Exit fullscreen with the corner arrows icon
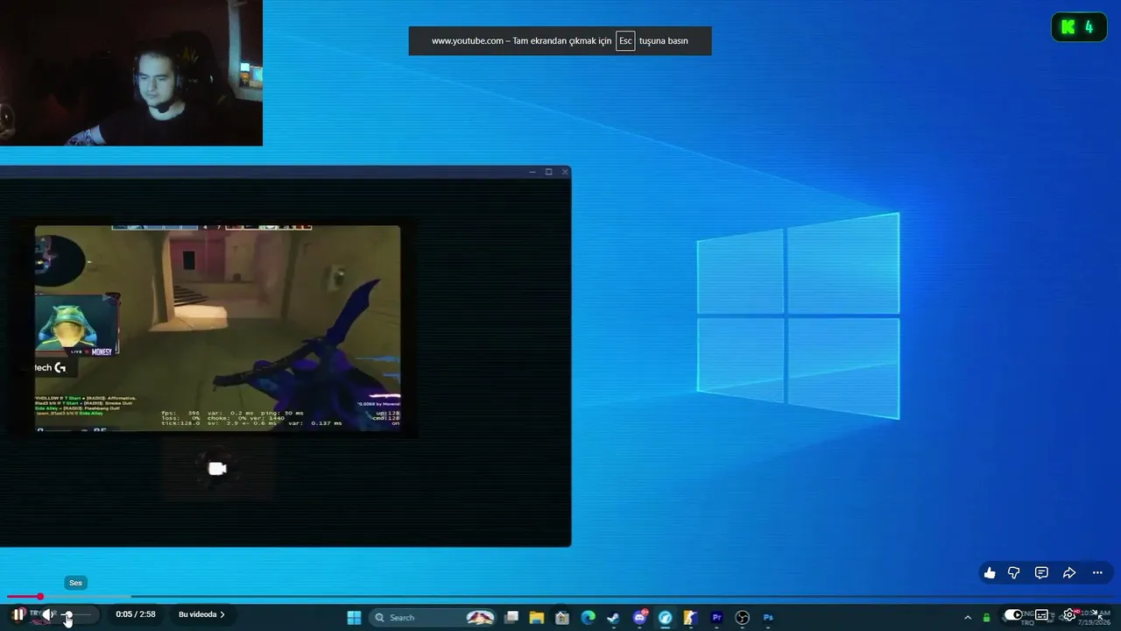Image resolution: width=1121 pixels, height=631 pixels. point(1098,615)
